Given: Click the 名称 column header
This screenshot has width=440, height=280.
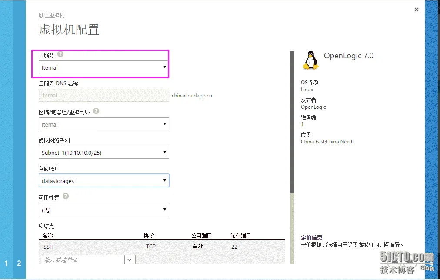Looking at the screenshot, I should (x=48, y=236).
